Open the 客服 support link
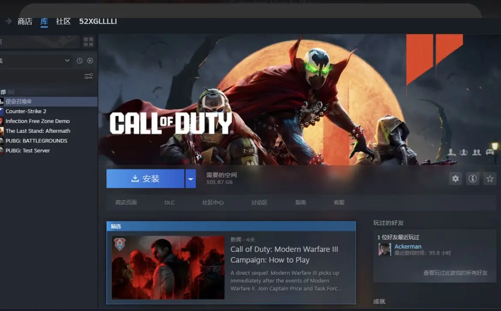The width and height of the screenshot is (501, 311). (339, 202)
